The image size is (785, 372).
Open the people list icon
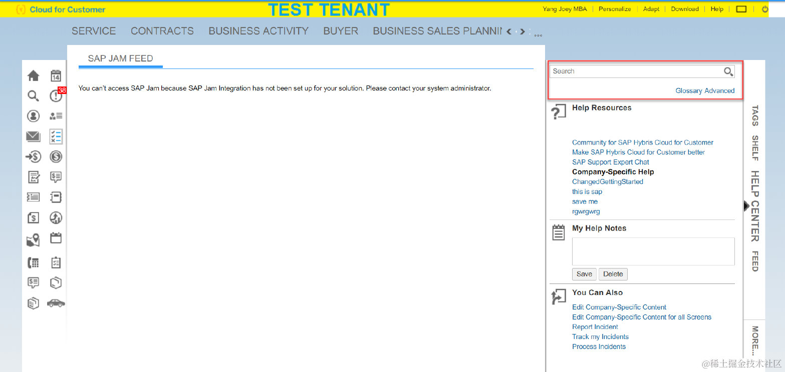[x=56, y=116]
